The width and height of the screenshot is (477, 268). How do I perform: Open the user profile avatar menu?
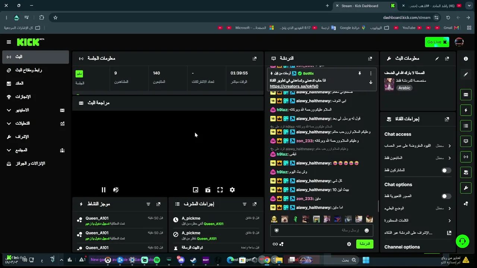click(x=459, y=42)
